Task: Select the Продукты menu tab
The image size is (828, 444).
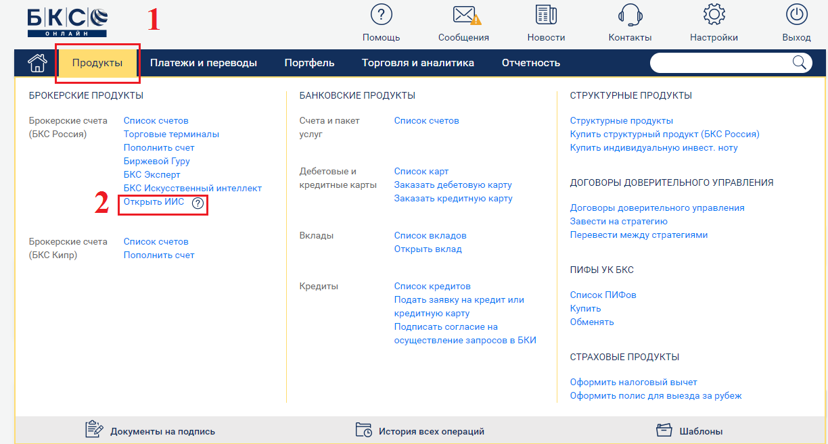Action: tap(97, 63)
